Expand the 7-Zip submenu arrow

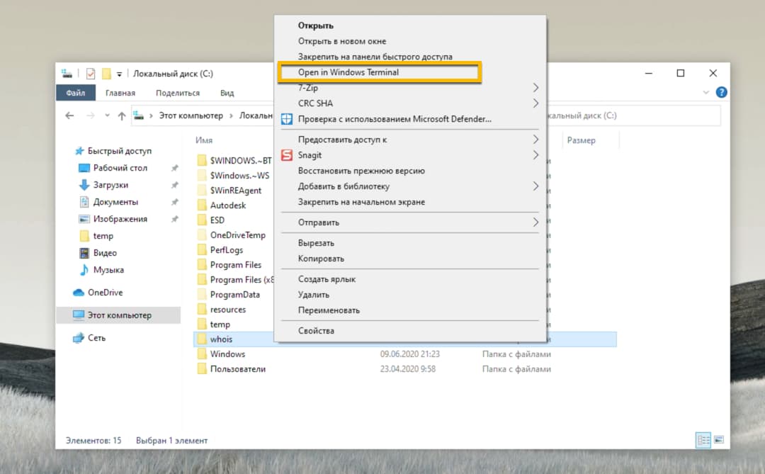click(x=535, y=88)
